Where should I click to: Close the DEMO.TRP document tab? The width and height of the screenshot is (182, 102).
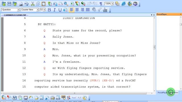[154, 15]
